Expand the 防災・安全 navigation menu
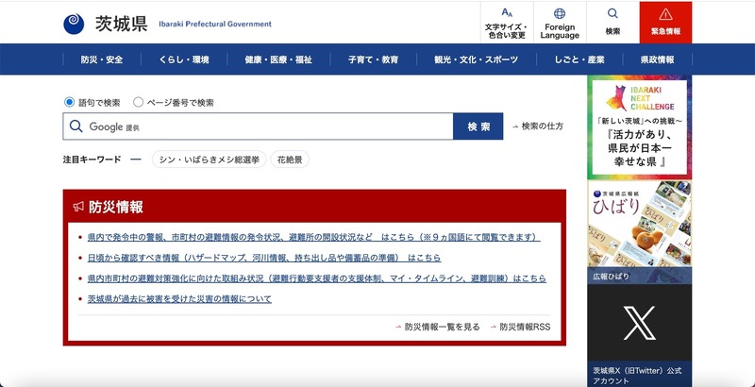 pyautogui.click(x=102, y=59)
